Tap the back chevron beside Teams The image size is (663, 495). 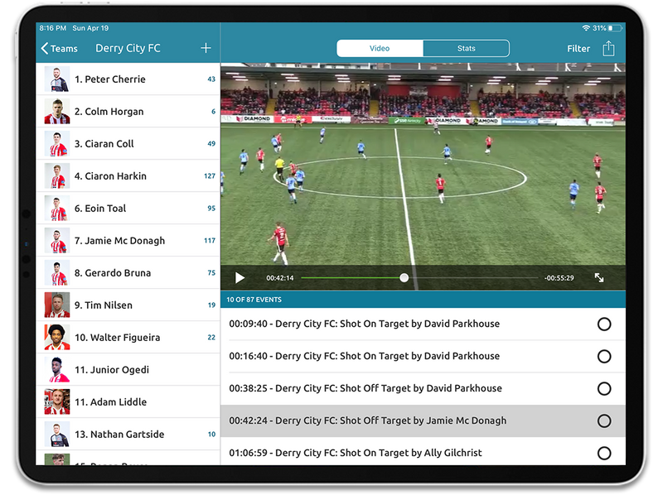coord(45,48)
